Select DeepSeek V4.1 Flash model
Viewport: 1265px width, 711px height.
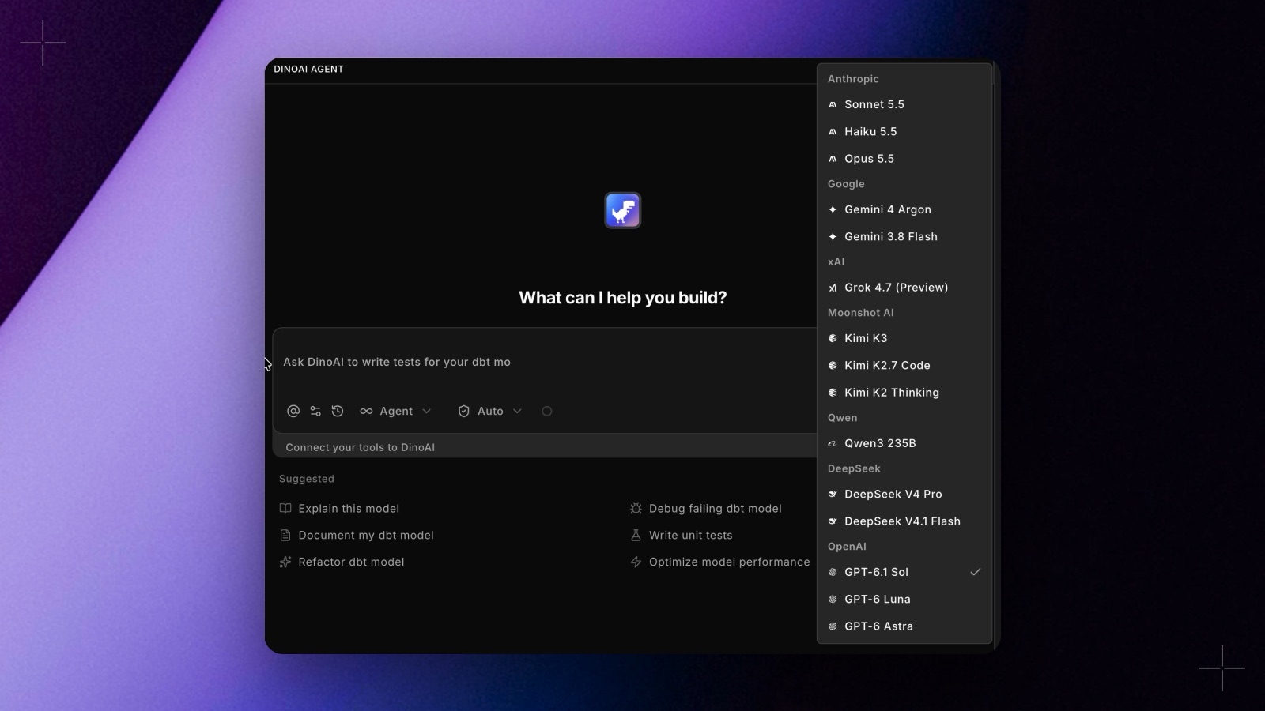(904, 521)
